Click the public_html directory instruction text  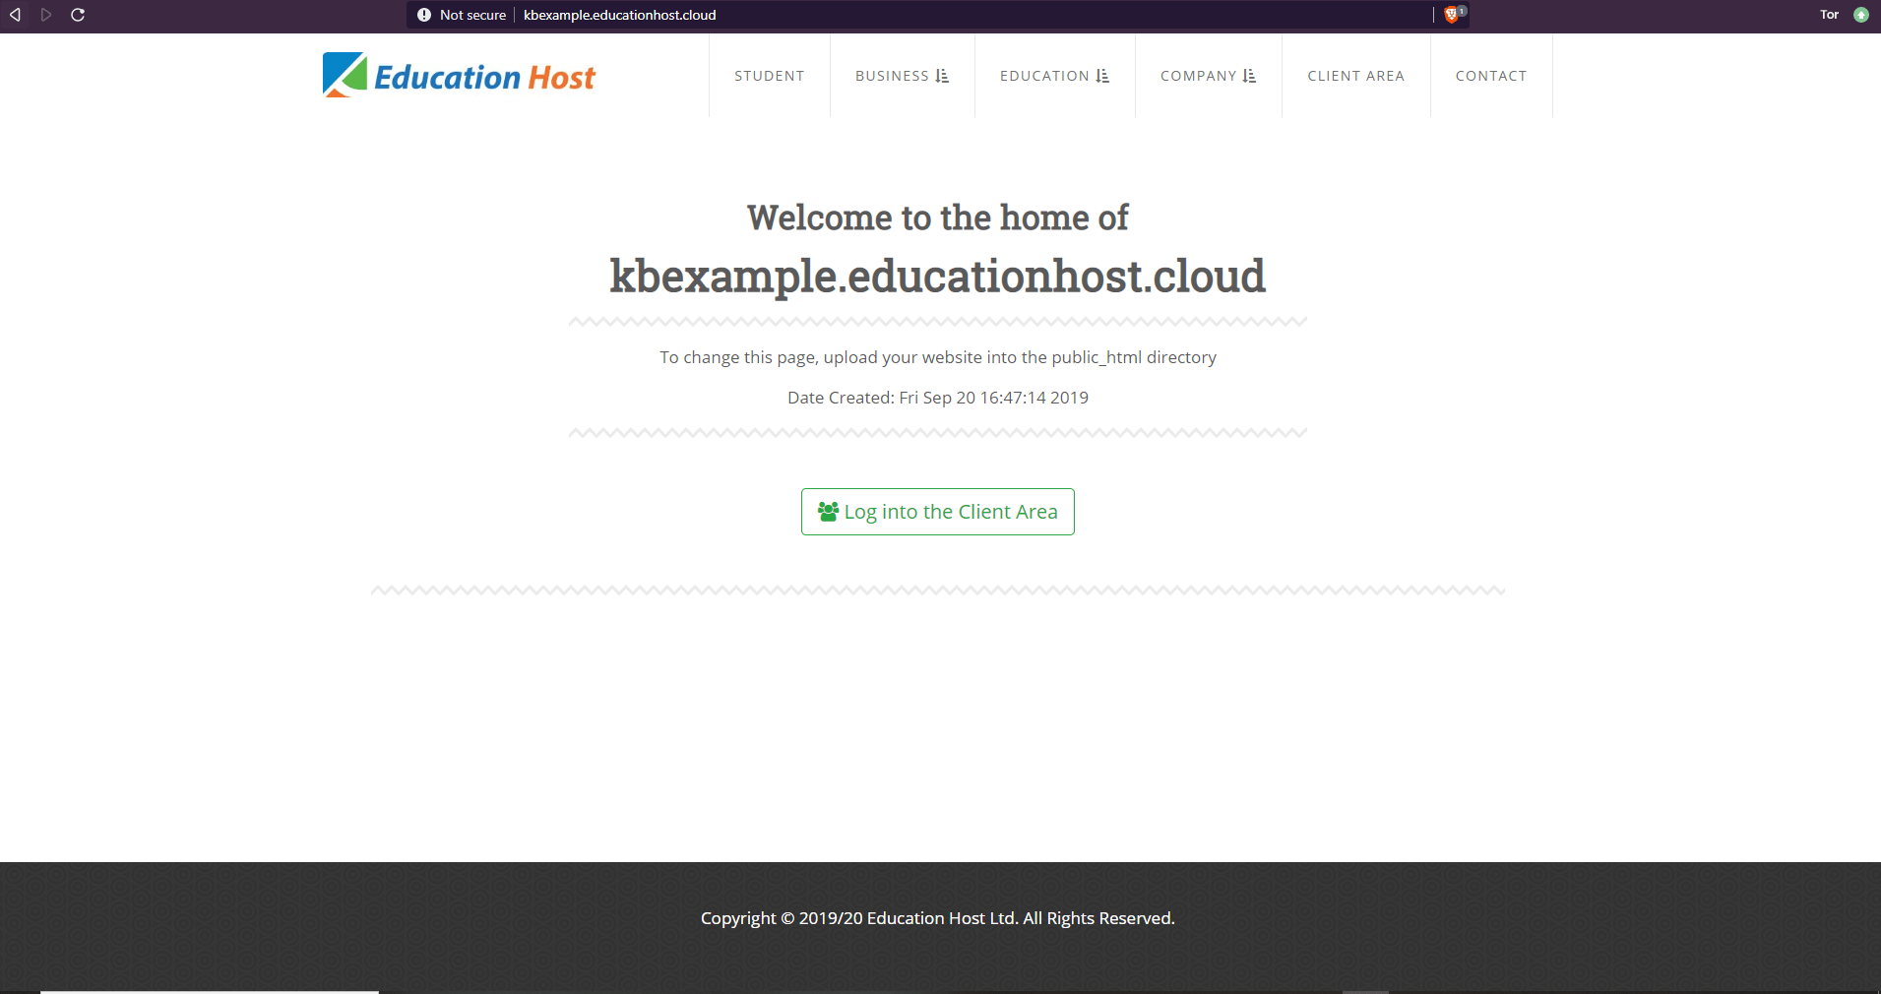pos(938,357)
